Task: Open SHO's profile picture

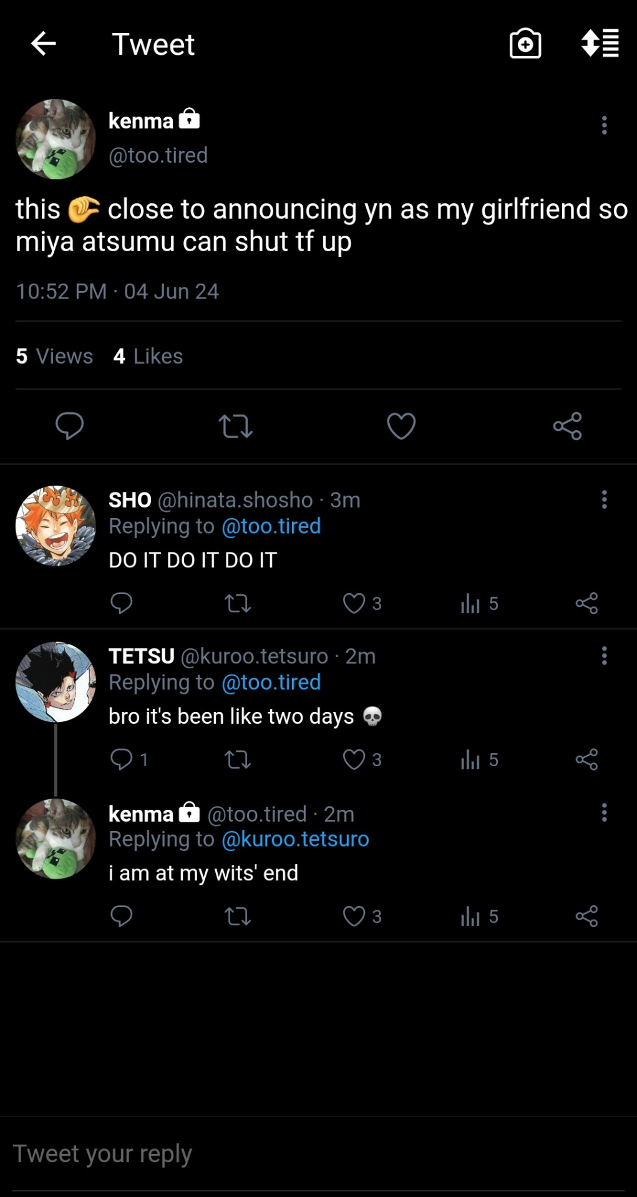Action: (56, 526)
